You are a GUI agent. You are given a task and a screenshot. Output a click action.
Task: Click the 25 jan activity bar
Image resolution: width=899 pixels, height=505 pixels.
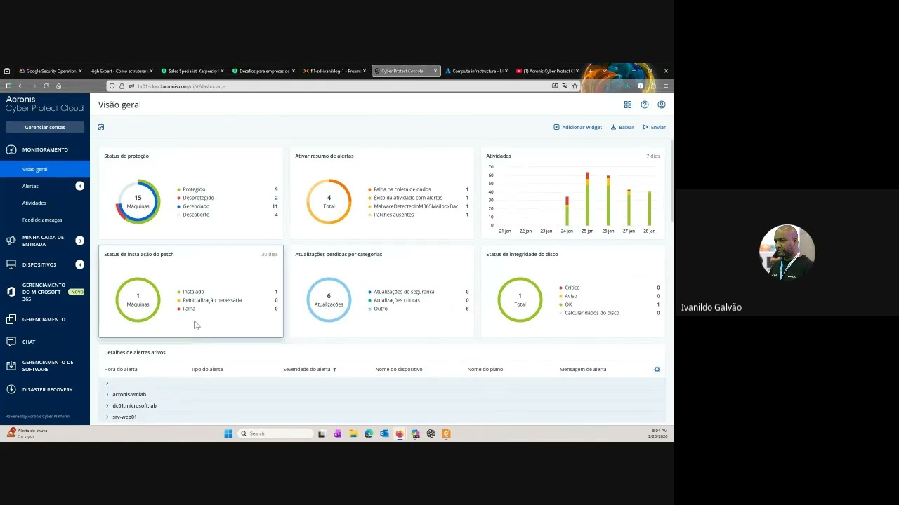[x=587, y=198]
